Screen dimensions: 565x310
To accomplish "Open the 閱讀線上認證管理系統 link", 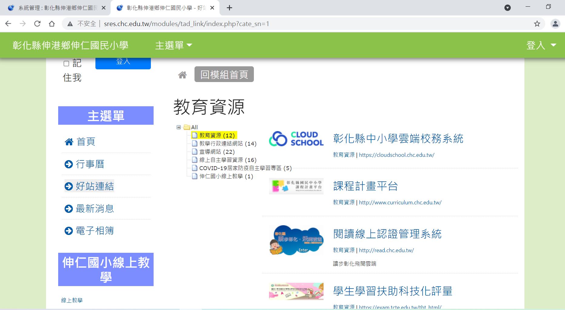I will pos(387,234).
